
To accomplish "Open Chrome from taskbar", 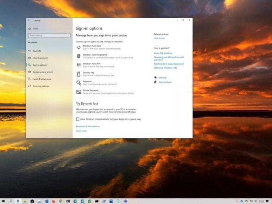I will click(61, 201).
